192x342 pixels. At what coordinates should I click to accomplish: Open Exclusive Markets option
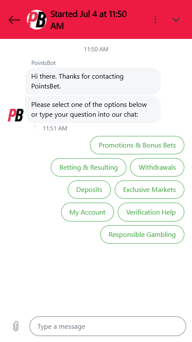click(x=150, y=189)
